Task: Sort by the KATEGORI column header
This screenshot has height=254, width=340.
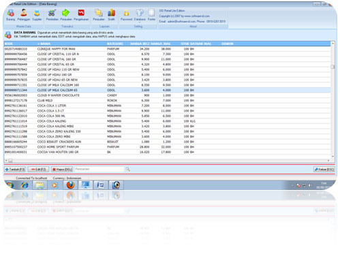Action: coord(115,44)
